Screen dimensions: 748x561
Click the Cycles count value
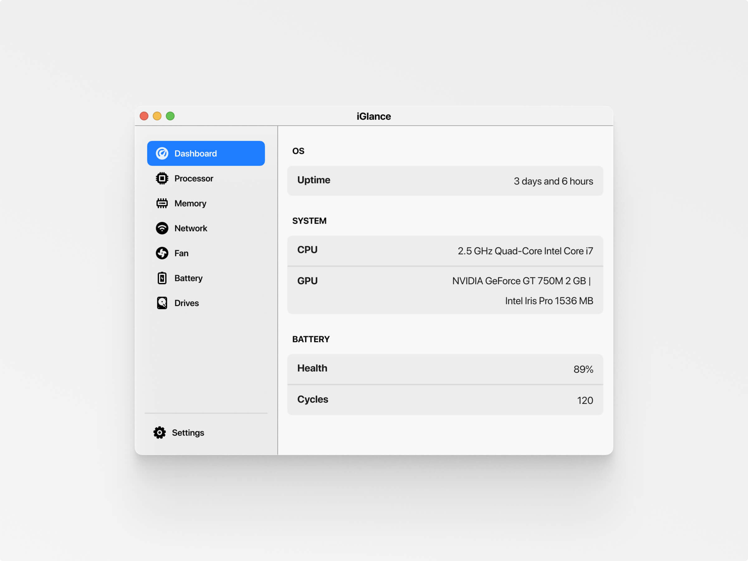tap(584, 400)
